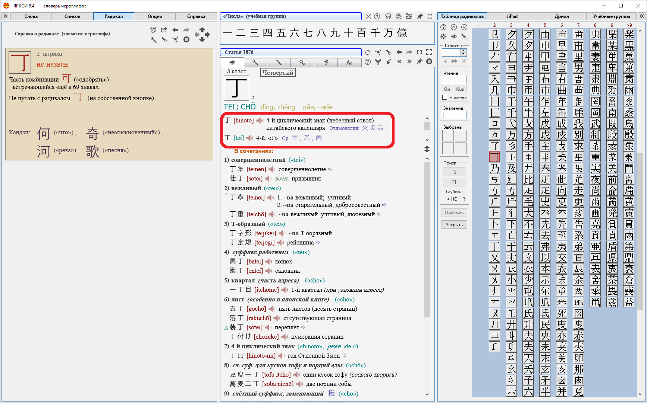
Task: Switch to the Дрилл tab
Action: click(x=562, y=16)
